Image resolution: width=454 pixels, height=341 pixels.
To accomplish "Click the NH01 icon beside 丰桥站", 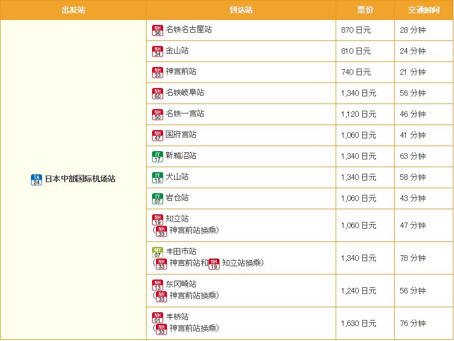I will click(x=158, y=317).
